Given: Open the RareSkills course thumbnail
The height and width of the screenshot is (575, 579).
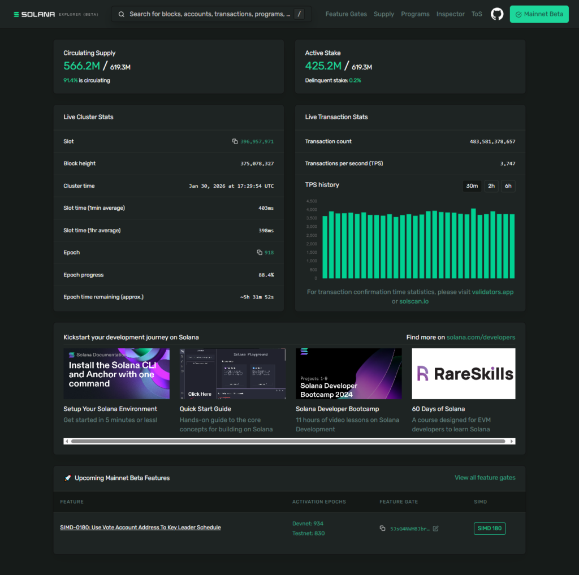Looking at the screenshot, I should tap(464, 374).
